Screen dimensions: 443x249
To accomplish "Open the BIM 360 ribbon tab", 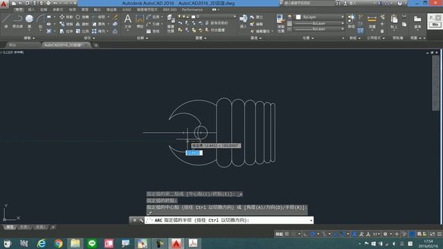I will point(170,10).
